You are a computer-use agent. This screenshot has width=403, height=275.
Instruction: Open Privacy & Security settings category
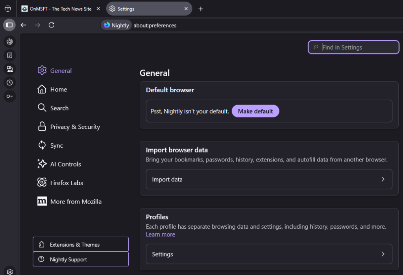coord(75,127)
